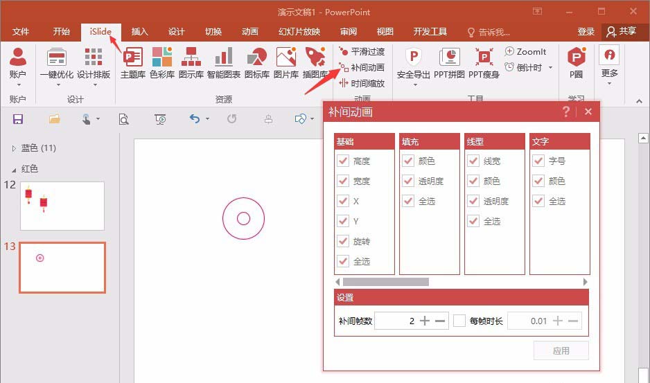Uncheck the 高度 height checkbox
This screenshot has width=650, height=383.
click(343, 161)
